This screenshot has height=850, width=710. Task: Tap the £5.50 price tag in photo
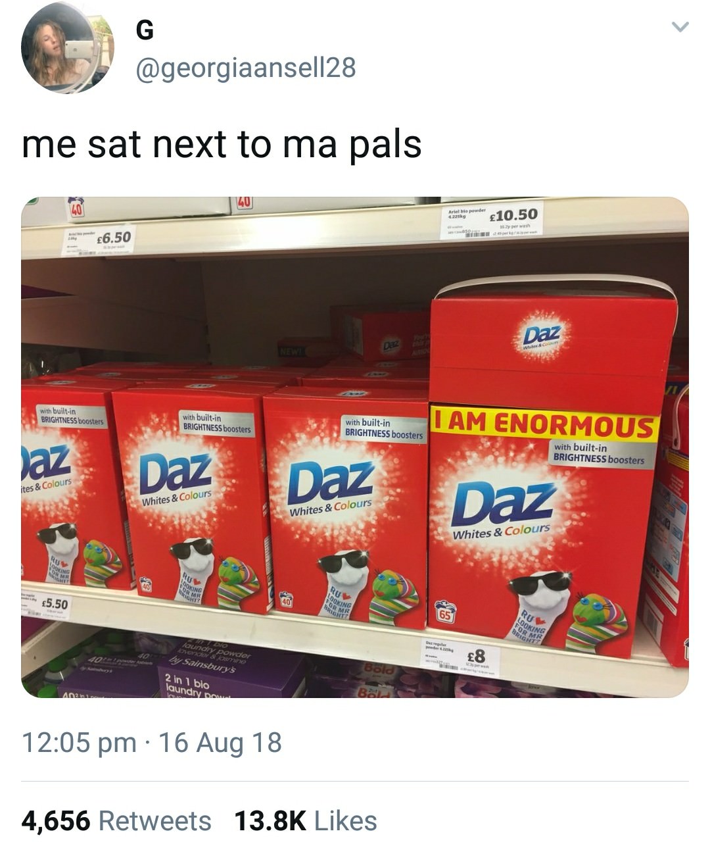[x=47, y=601]
